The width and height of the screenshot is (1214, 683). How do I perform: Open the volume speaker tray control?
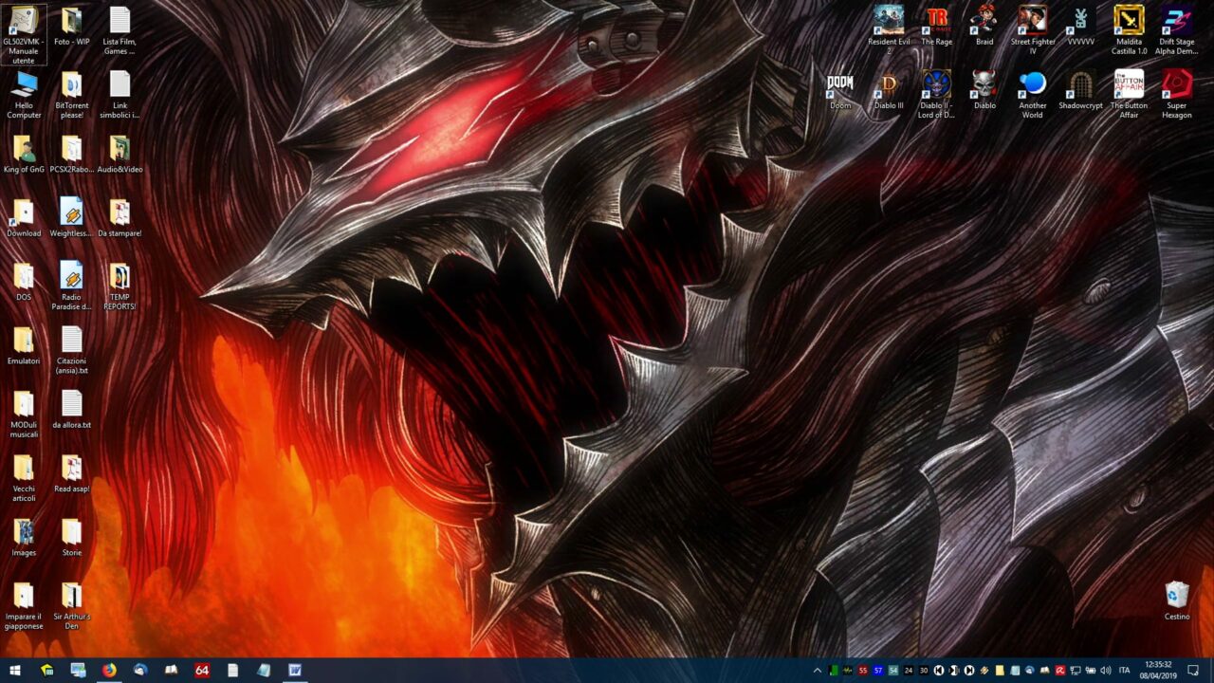point(1106,671)
